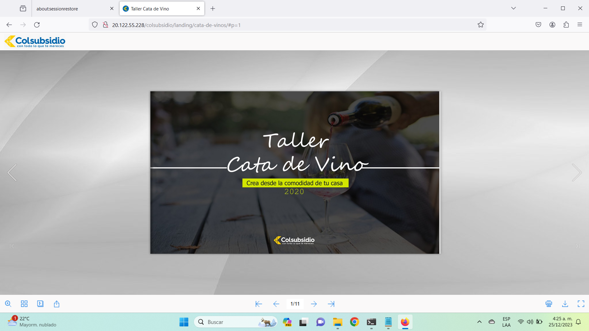Open Google Chrome from taskbar

[x=354, y=322]
